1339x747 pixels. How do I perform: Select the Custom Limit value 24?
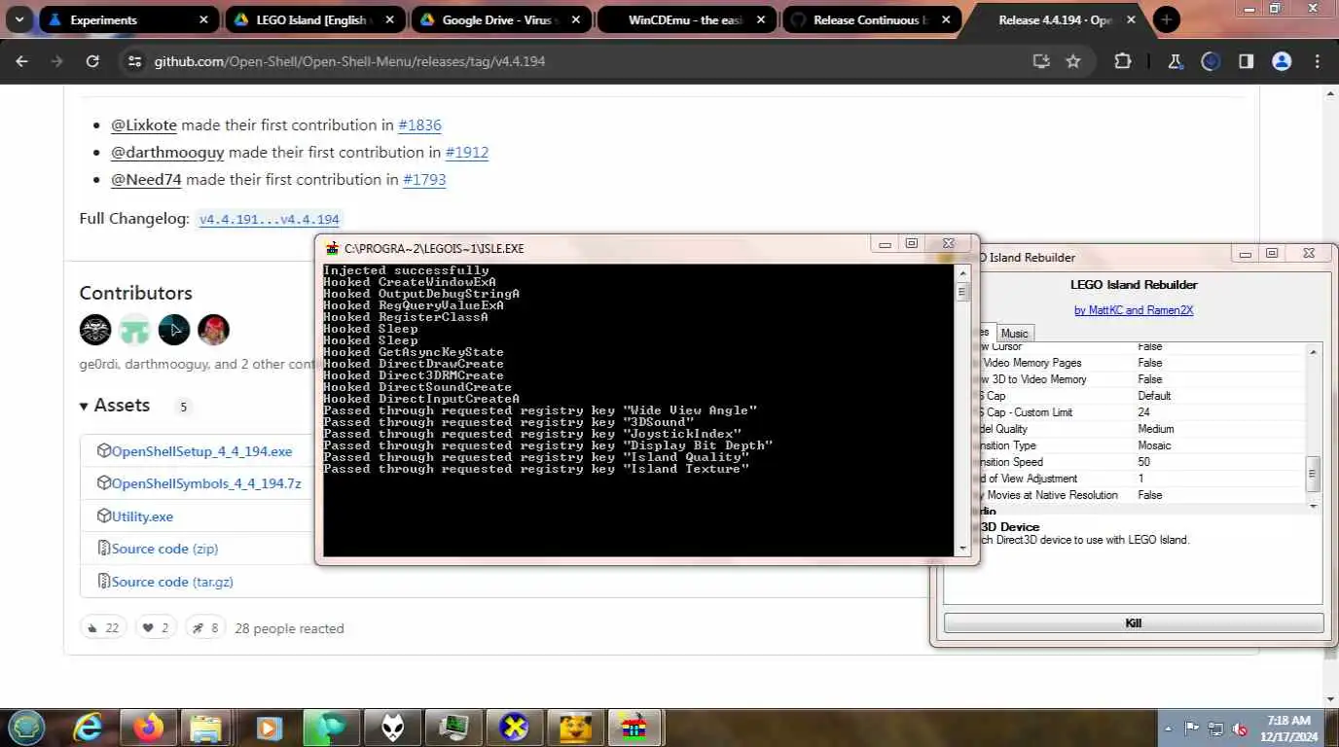[1143, 412]
